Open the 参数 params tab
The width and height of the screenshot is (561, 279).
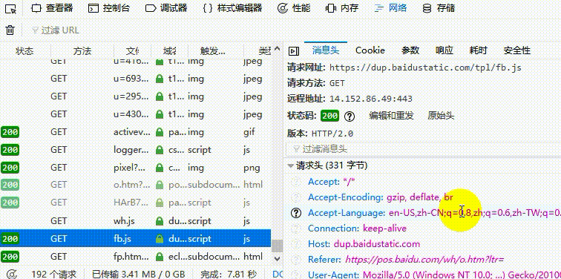click(x=410, y=50)
